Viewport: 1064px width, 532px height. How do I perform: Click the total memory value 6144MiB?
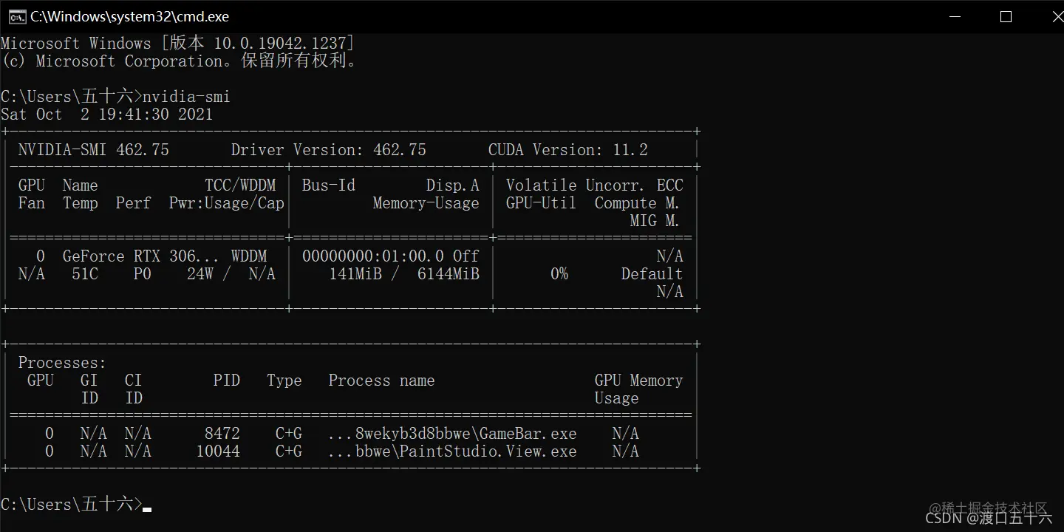coord(449,274)
